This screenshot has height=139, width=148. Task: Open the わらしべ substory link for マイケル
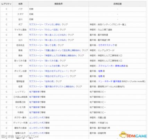47,30
